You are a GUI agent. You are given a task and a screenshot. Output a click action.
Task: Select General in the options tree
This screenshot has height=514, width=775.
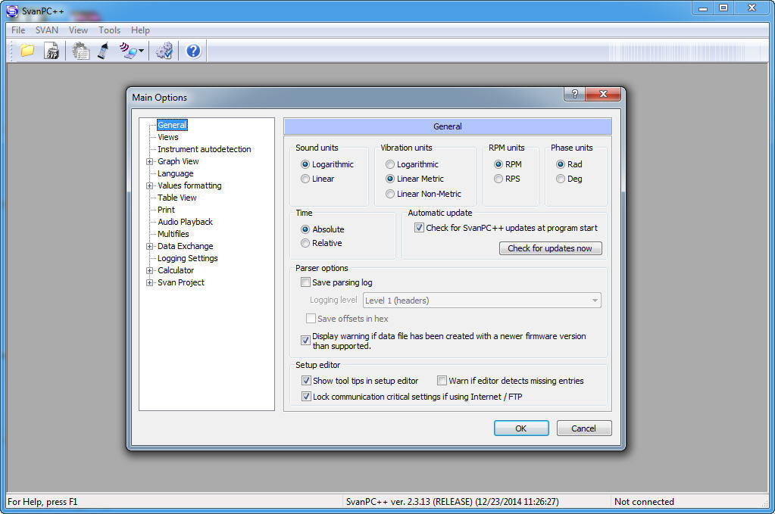pos(172,125)
